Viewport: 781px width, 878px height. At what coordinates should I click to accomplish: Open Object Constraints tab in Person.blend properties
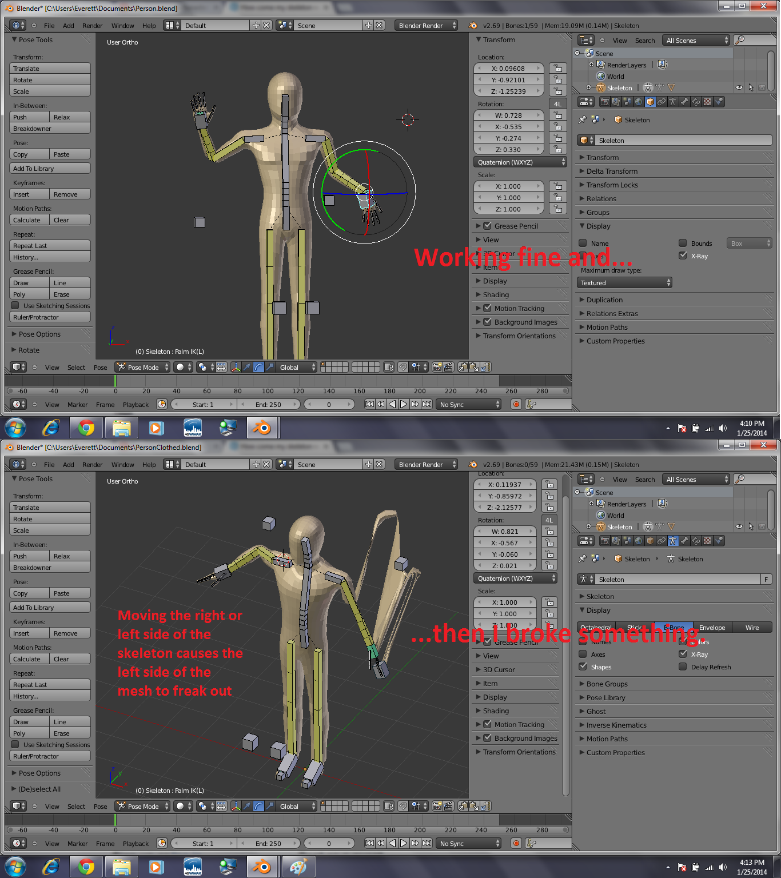point(662,102)
